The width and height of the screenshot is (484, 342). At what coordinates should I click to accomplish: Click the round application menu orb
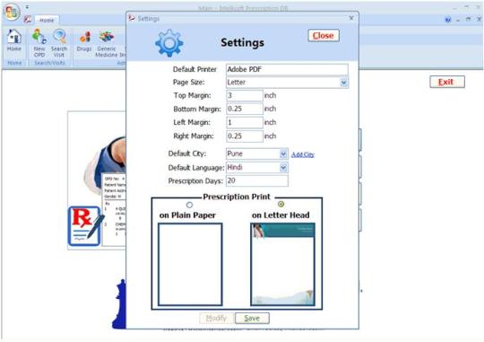click(12, 12)
